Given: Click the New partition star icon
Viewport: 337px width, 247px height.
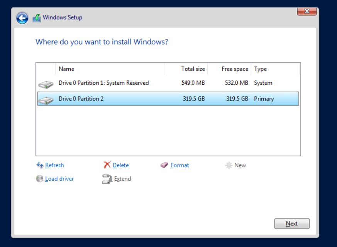Looking at the screenshot, I should [x=229, y=165].
